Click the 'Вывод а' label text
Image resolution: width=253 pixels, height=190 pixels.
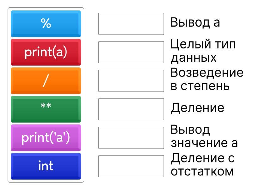pyautogui.click(x=195, y=22)
